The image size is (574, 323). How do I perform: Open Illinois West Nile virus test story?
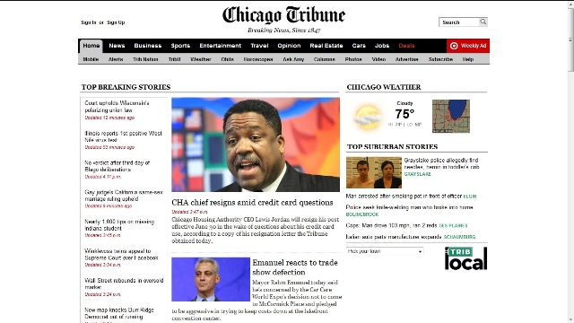[x=123, y=136]
